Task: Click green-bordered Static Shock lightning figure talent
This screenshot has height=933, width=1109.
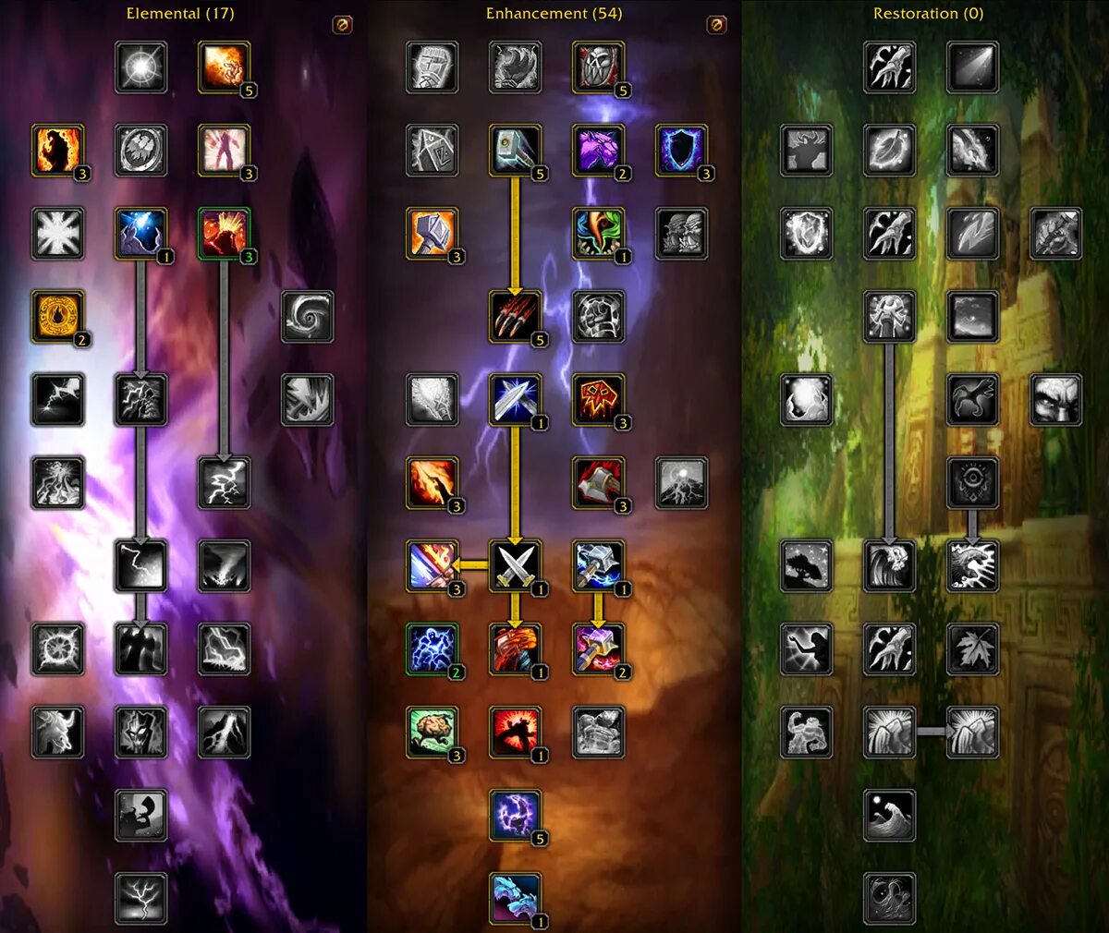Action: click(x=433, y=649)
